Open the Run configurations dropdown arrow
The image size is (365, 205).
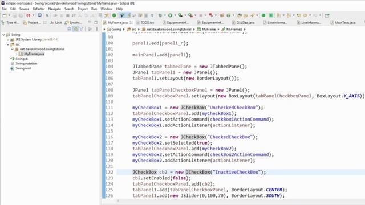[175, 15]
